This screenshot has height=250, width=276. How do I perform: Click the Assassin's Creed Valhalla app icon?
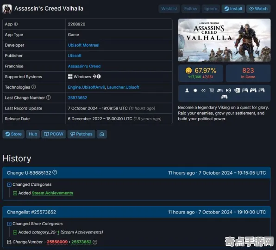pos(7,9)
